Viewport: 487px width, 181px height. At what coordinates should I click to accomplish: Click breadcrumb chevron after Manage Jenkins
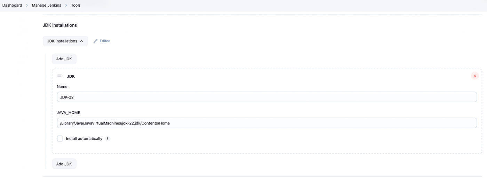(66, 5)
